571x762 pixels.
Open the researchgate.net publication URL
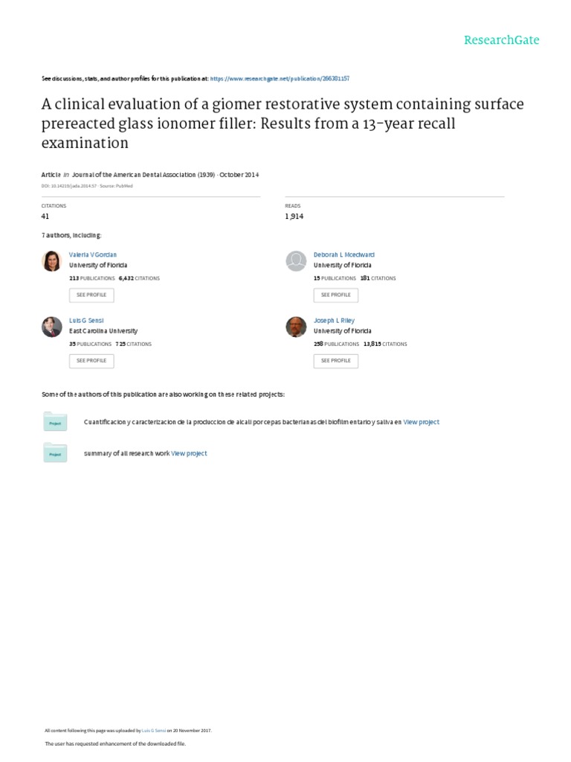coord(280,78)
